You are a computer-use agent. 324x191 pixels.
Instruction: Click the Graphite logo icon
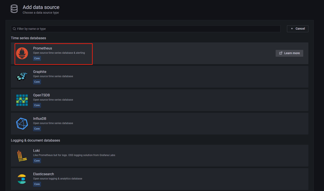[22, 77]
